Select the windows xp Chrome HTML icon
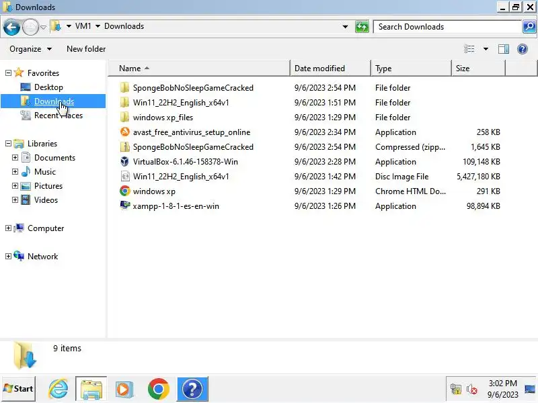 [x=125, y=191]
